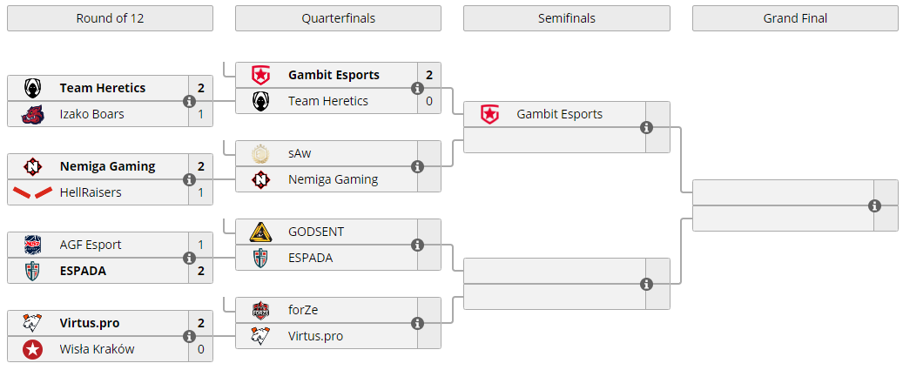Click the forZe team logo
Image resolution: width=903 pixels, height=370 pixels.
260,310
